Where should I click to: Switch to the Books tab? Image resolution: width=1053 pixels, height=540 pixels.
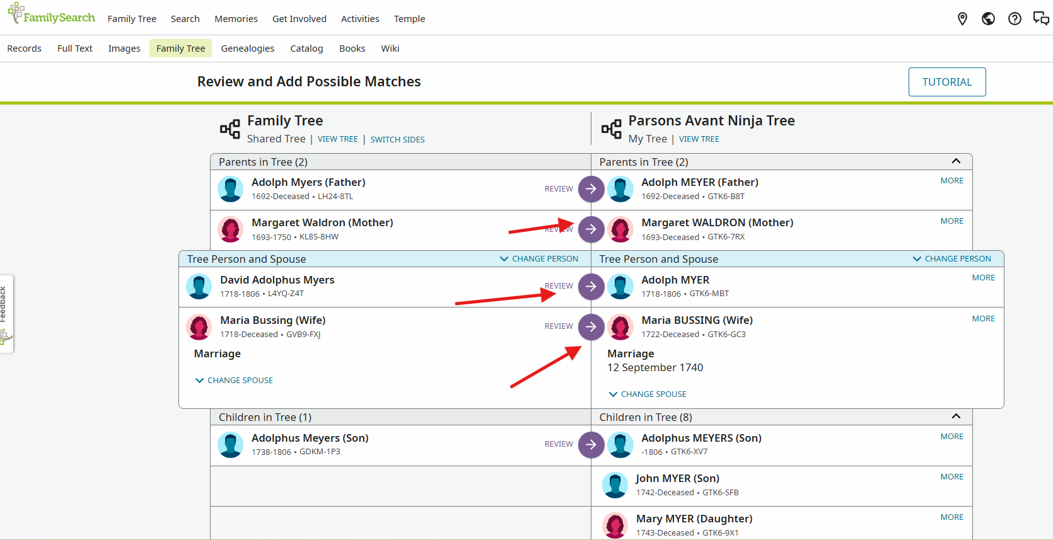pos(352,49)
